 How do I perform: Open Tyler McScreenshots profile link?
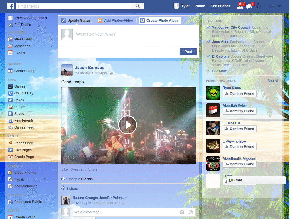[x=30, y=18]
